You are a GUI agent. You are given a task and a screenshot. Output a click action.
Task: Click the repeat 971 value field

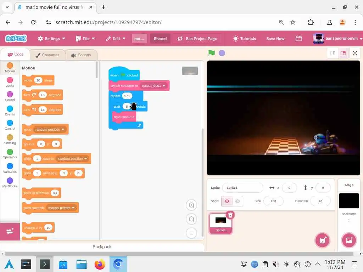coord(127,96)
